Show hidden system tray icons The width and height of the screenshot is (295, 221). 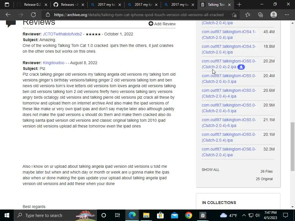tap(244, 215)
